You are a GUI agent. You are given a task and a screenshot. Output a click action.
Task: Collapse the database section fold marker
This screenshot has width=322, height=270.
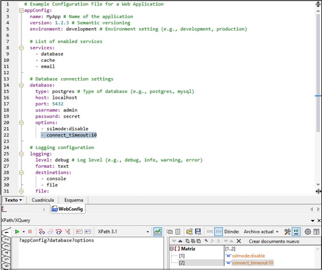(x=21, y=85)
